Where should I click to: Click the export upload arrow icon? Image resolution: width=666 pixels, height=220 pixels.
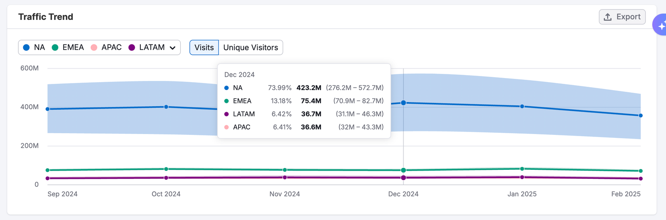pyautogui.click(x=608, y=17)
